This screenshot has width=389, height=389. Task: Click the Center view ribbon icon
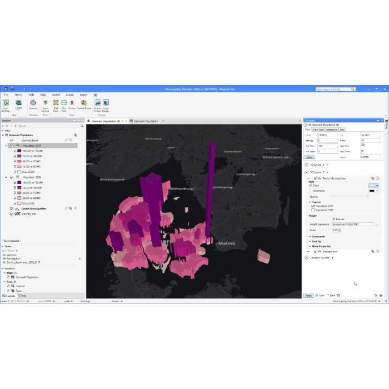72,104
